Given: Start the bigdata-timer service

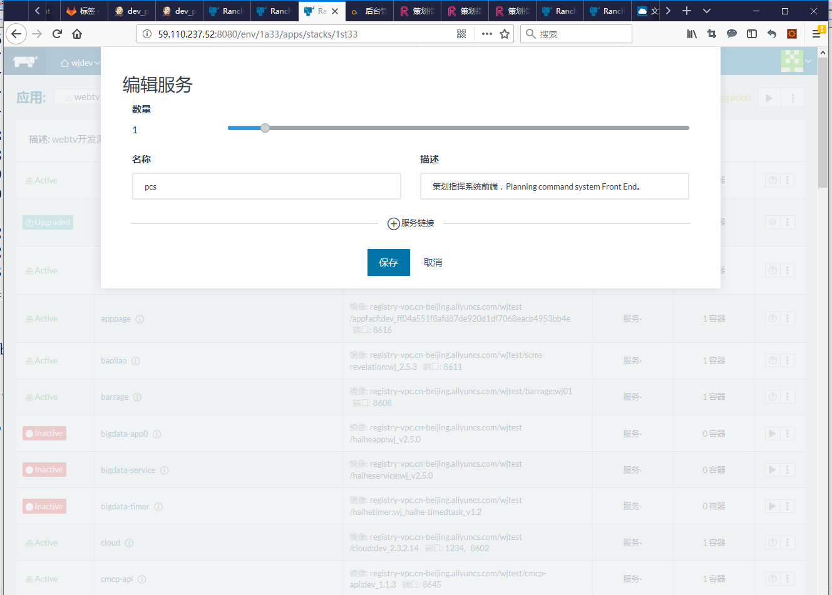Looking at the screenshot, I should pos(773,506).
